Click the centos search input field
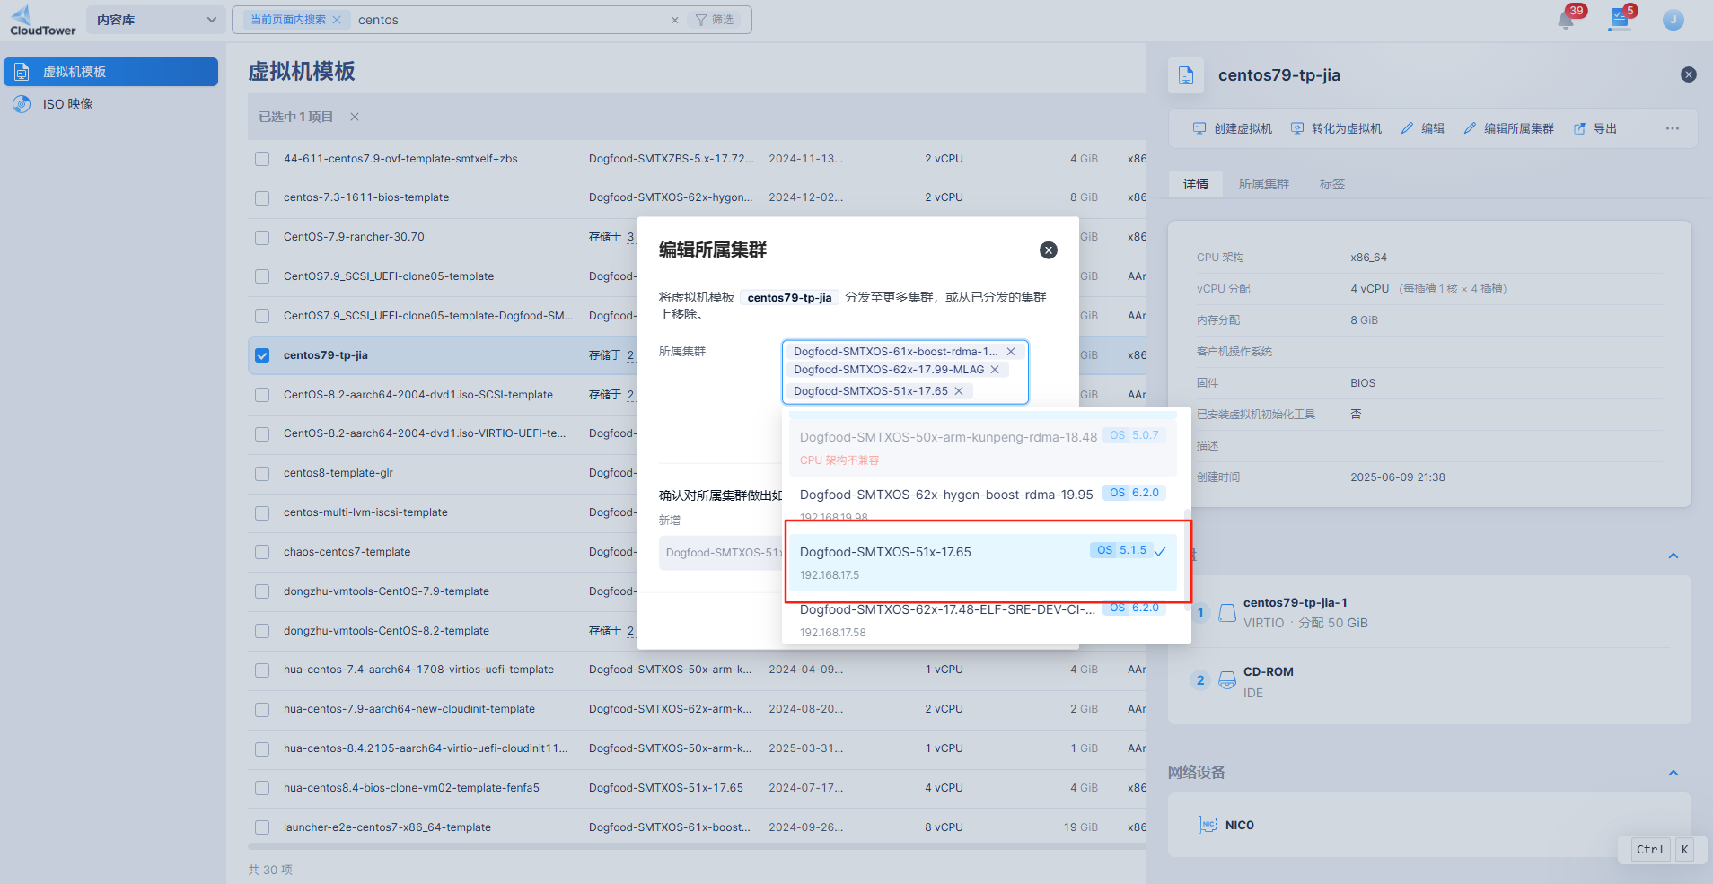The height and width of the screenshot is (884, 1713). click(512, 20)
